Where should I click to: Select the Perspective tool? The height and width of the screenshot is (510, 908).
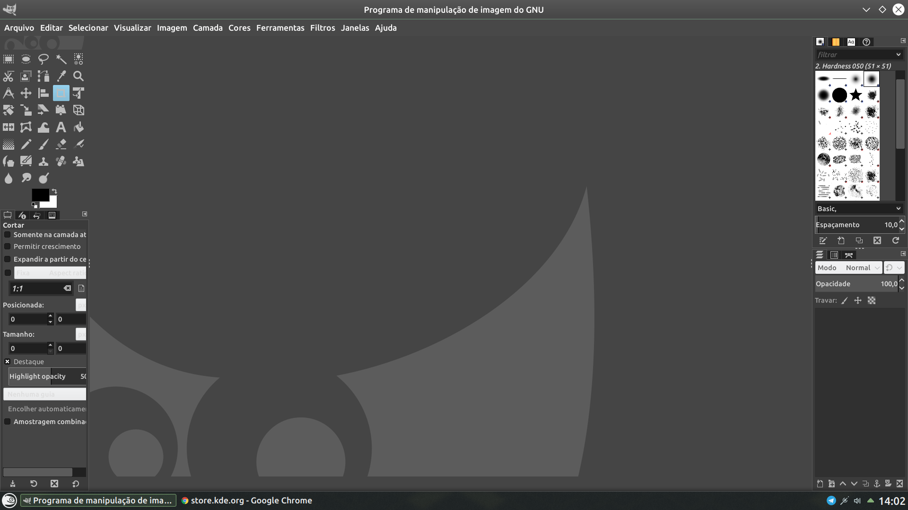pos(61,110)
